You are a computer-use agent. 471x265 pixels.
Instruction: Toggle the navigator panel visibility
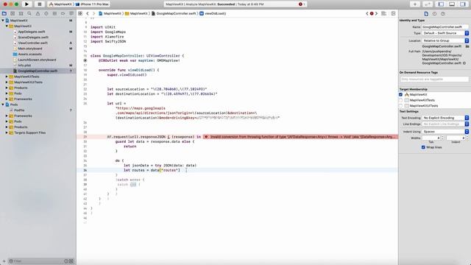click(441, 4)
